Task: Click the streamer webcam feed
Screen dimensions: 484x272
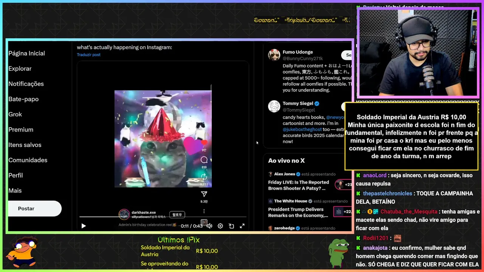Action: 418,53
